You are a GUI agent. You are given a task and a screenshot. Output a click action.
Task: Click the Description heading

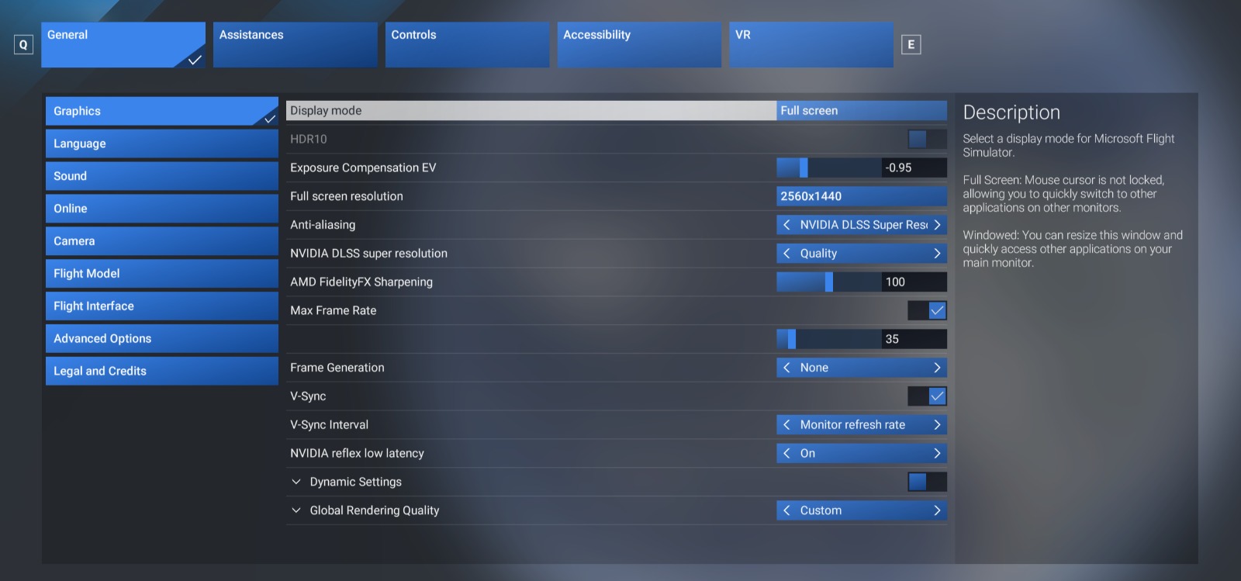click(1011, 112)
